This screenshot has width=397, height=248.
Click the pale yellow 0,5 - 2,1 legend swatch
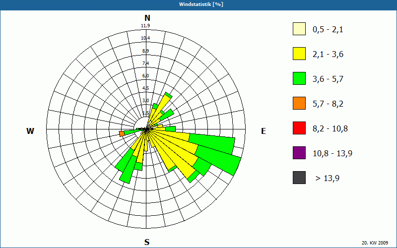[299, 29]
